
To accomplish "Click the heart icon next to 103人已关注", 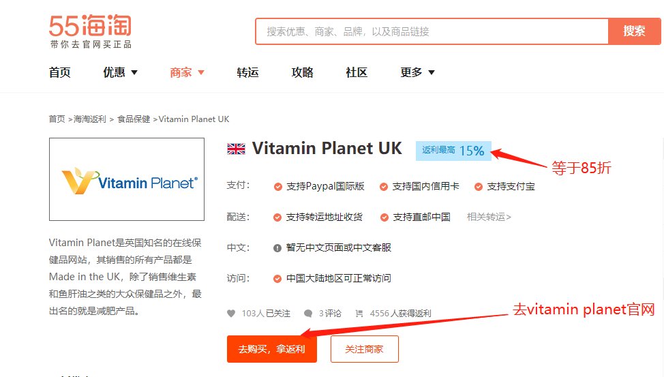I will 231,314.
